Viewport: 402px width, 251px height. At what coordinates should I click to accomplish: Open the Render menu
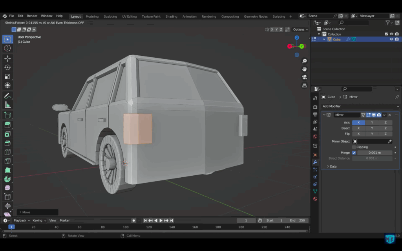[x=32, y=16]
